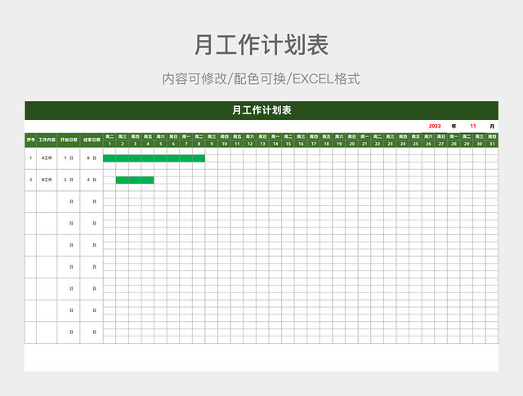523x396 pixels.
Task: Click the red year value 2022
Action: coord(435,126)
